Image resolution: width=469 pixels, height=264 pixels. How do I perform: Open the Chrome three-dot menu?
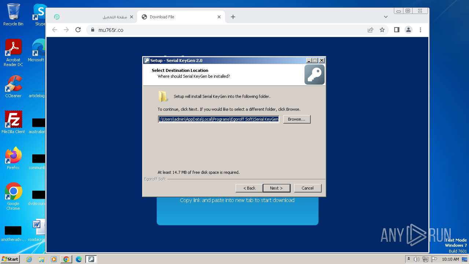(x=420, y=30)
